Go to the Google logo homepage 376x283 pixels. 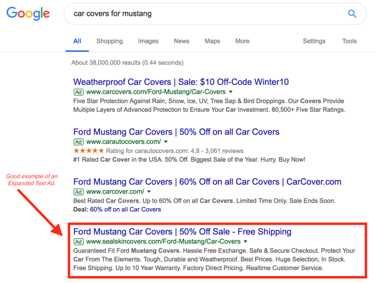(x=28, y=14)
